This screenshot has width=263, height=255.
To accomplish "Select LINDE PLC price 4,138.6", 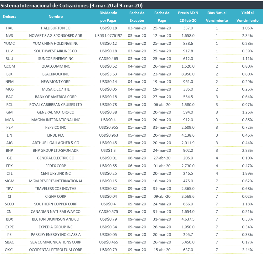I will [x=188, y=135].
